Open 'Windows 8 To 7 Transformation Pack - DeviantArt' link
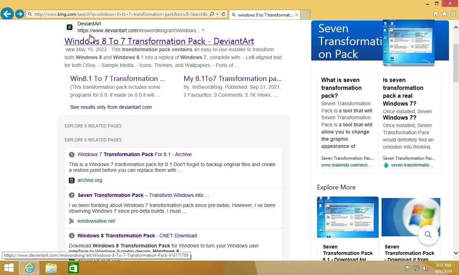The image size is (459, 275). 159,41
